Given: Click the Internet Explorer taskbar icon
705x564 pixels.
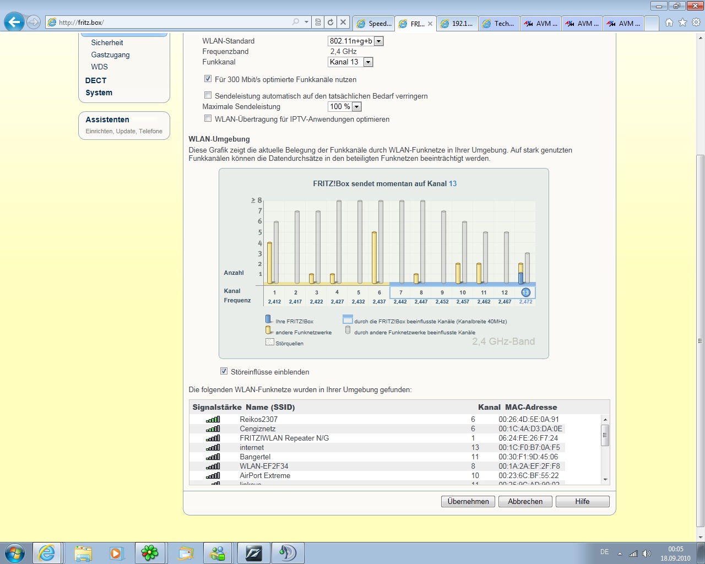Looking at the screenshot, I should click(47, 553).
